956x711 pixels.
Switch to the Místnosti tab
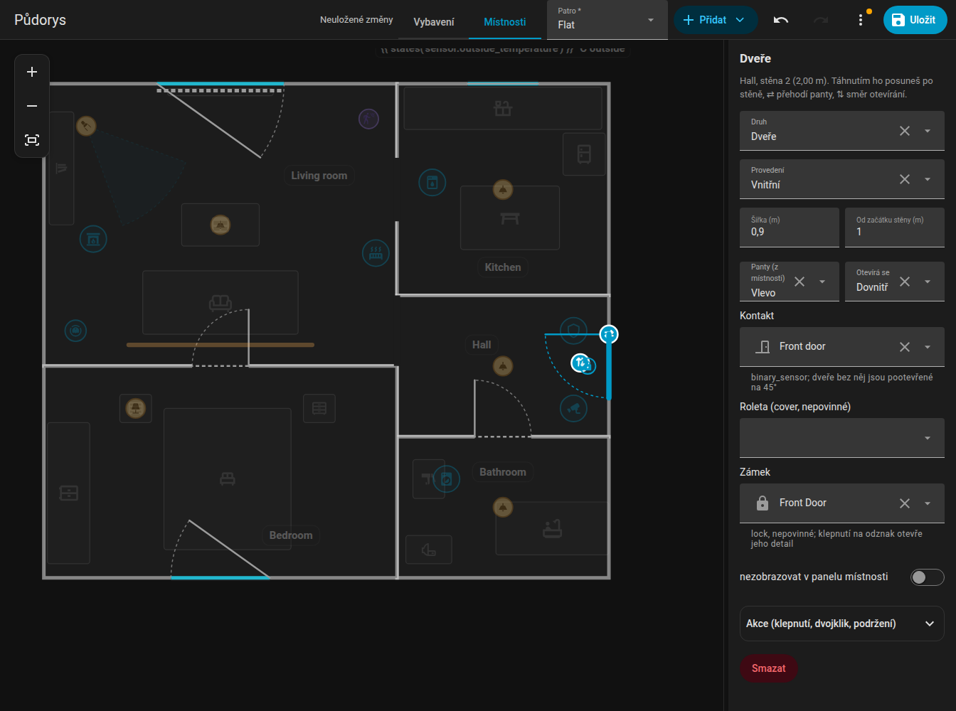pyautogui.click(x=505, y=22)
